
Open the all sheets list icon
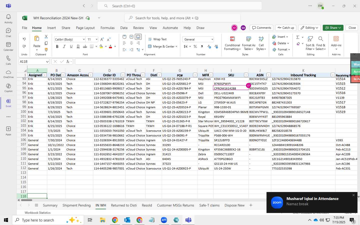tap(36, 205)
